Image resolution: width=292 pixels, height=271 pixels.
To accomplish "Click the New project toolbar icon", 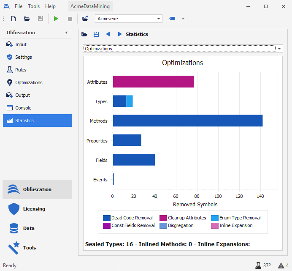I will [x=14, y=19].
